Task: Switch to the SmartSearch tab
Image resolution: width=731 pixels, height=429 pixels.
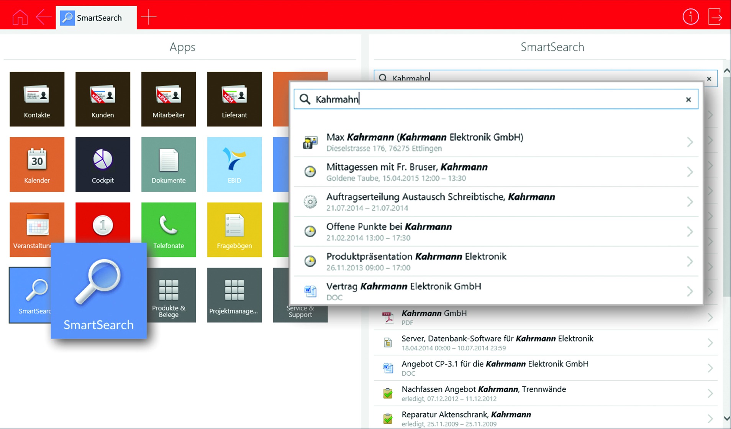Action: coord(96,18)
